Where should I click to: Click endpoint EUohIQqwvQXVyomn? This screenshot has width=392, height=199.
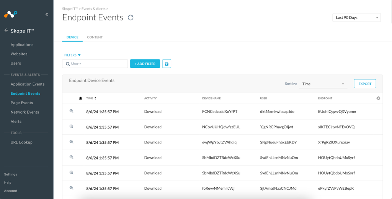pos(337,112)
